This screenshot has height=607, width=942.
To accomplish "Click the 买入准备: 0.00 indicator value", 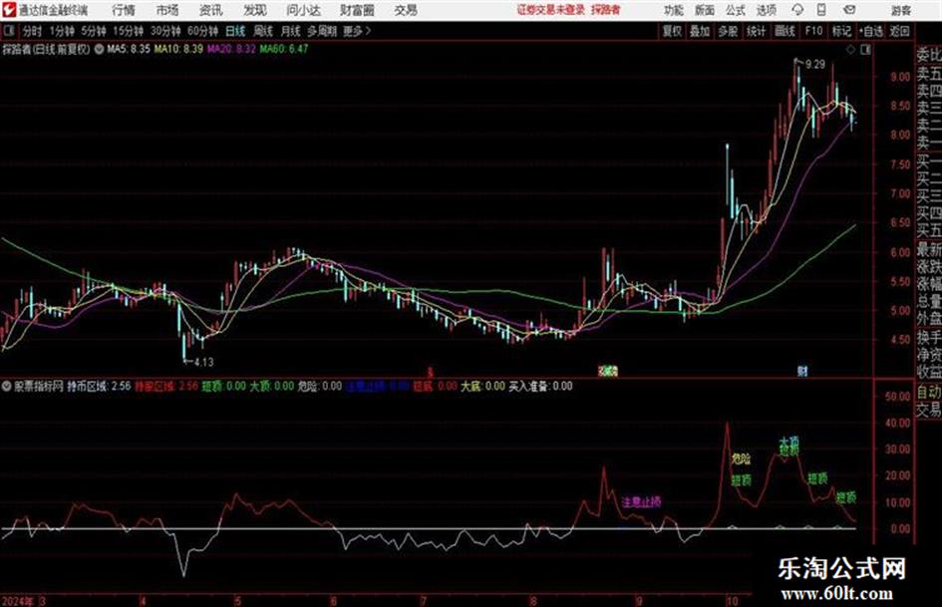I will point(540,387).
